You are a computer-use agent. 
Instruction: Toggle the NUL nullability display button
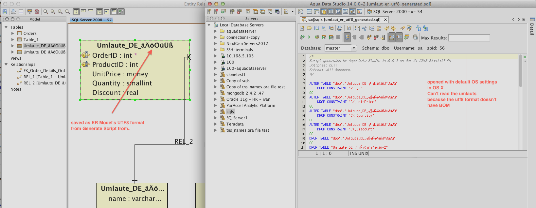click(x=107, y=12)
